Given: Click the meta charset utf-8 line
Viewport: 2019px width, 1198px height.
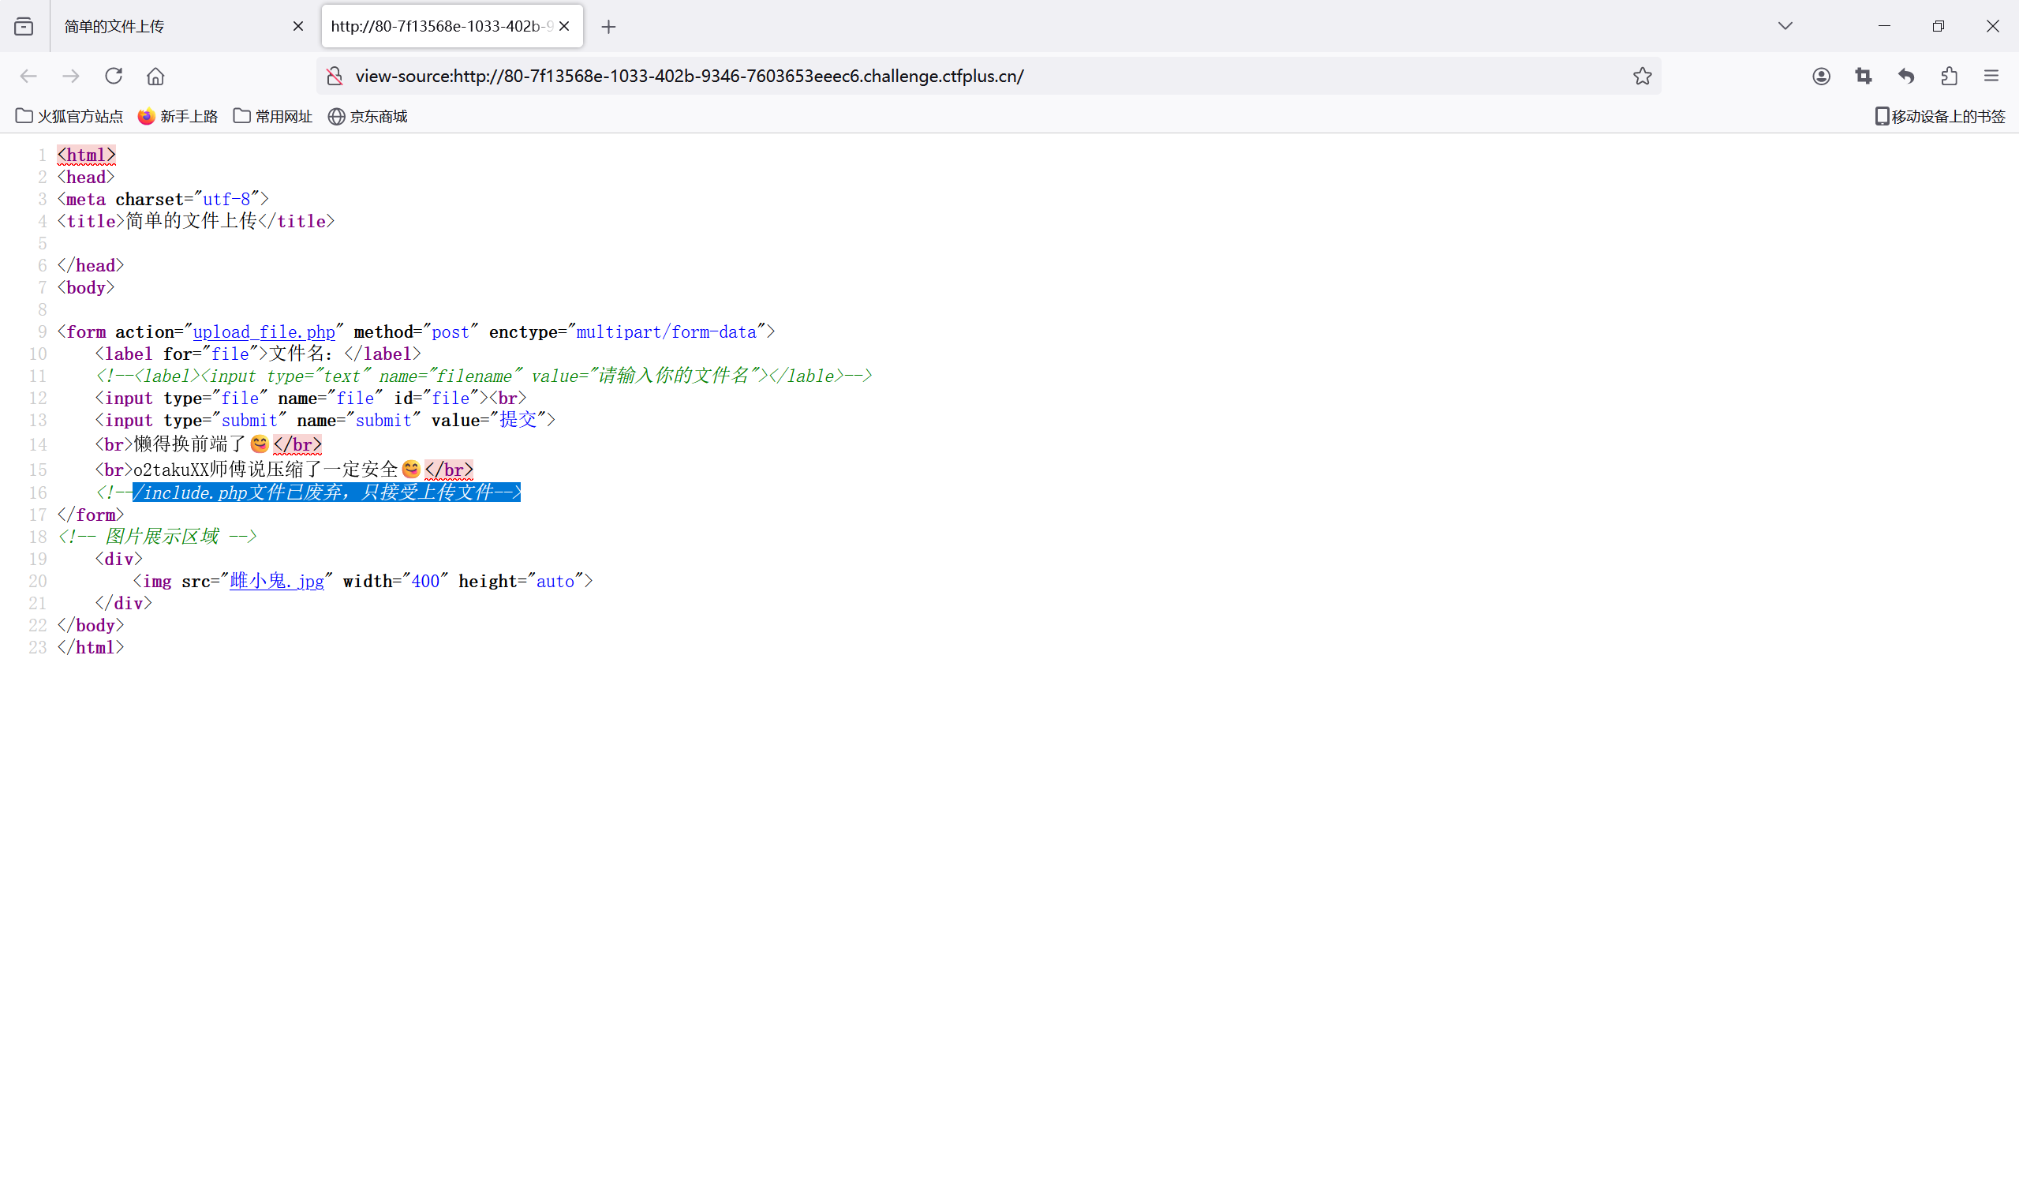Looking at the screenshot, I should pos(163,200).
